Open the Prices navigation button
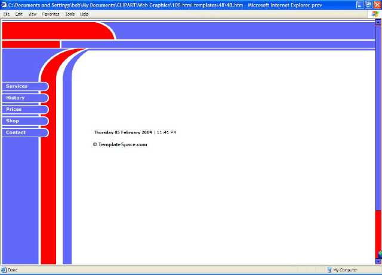 24,109
